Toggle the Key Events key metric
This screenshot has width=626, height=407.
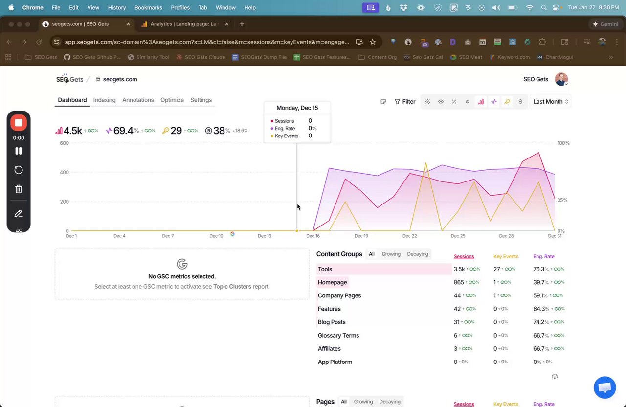(x=507, y=102)
